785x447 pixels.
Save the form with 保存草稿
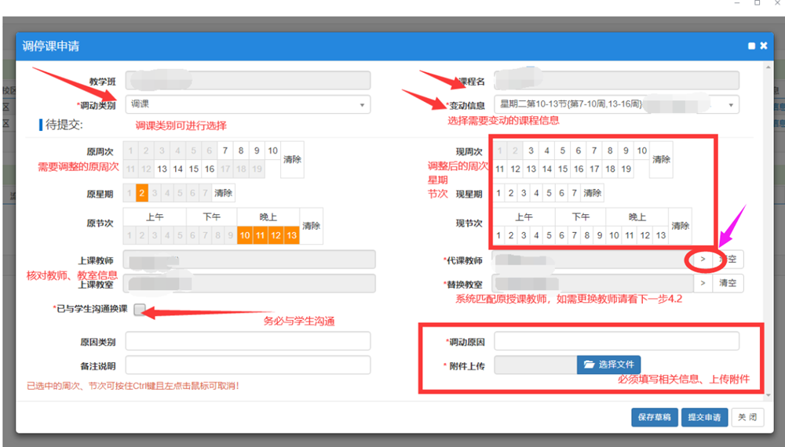coord(654,417)
